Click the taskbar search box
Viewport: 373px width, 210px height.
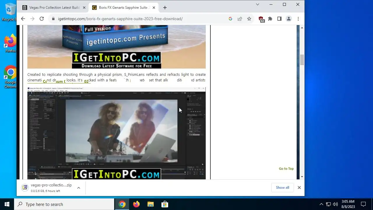coord(64,204)
